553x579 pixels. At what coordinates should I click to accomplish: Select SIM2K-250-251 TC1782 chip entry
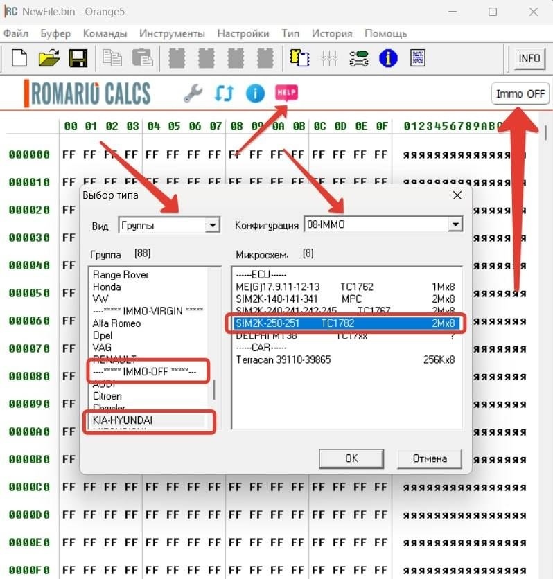(346, 323)
